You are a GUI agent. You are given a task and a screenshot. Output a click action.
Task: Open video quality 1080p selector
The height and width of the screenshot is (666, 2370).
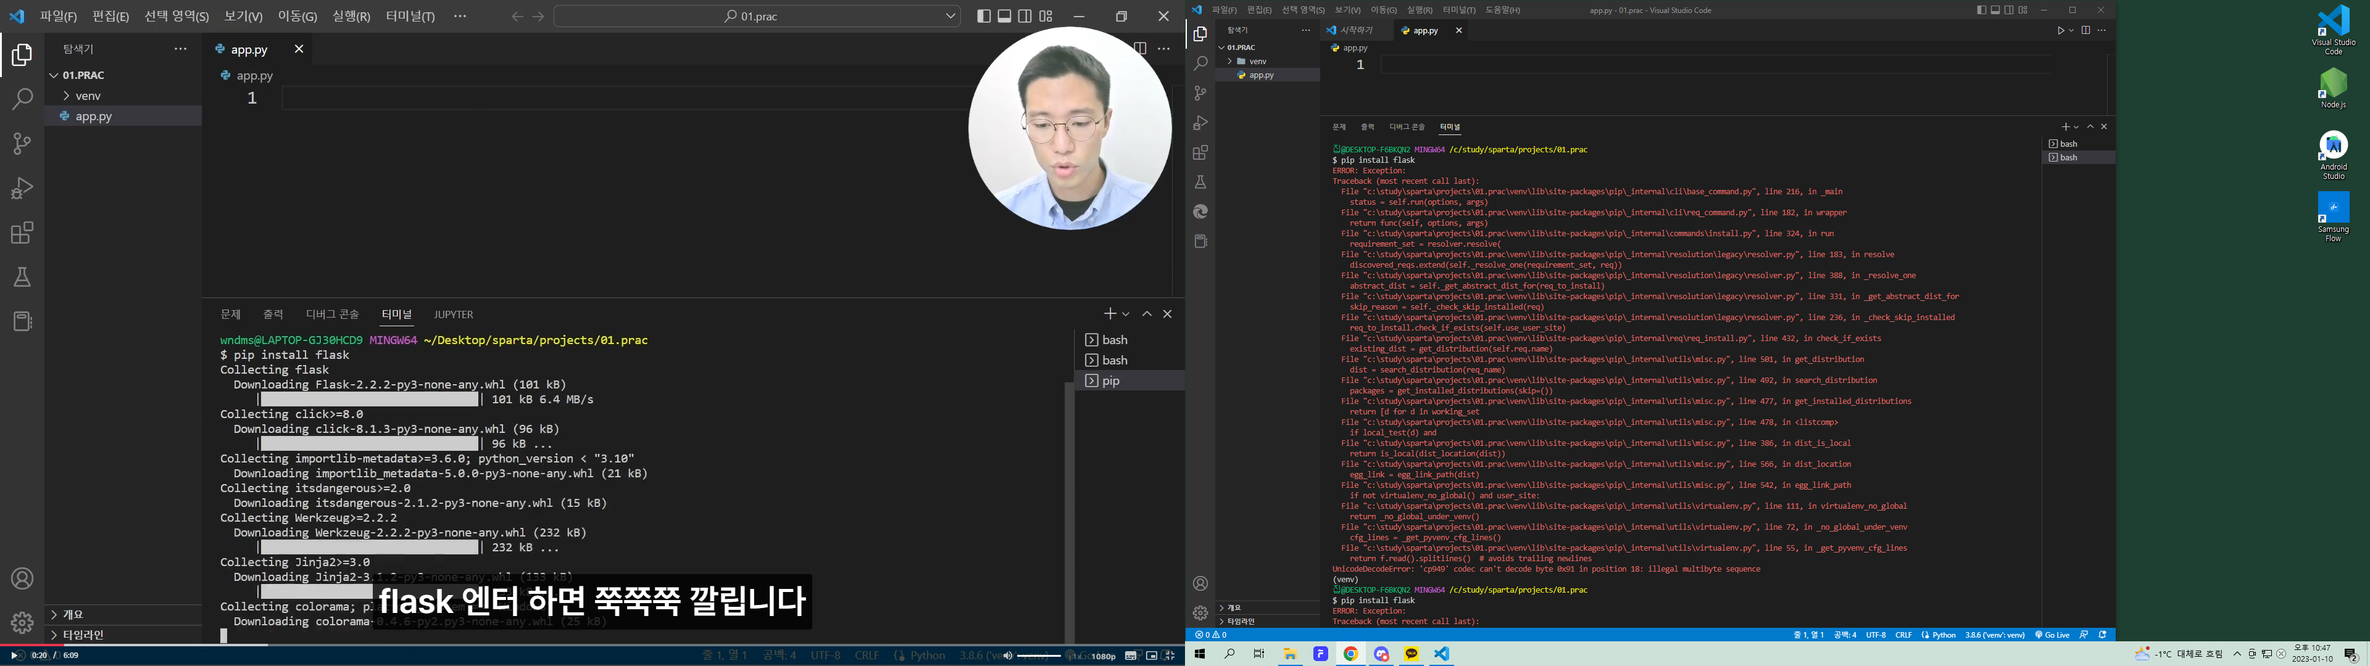tap(1104, 656)
